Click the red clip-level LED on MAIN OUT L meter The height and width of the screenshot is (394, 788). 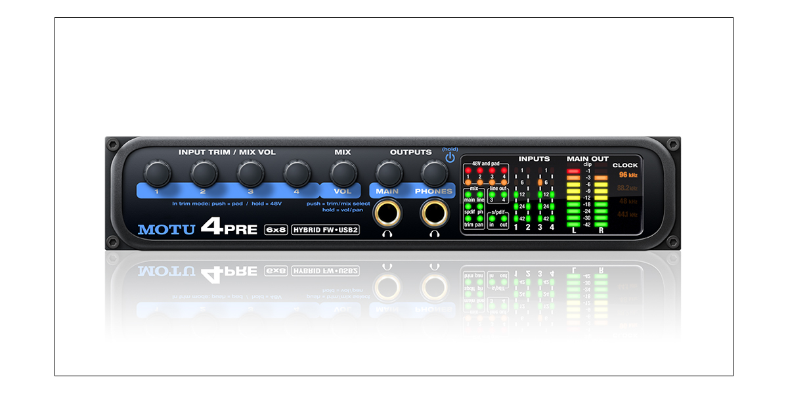573,171
